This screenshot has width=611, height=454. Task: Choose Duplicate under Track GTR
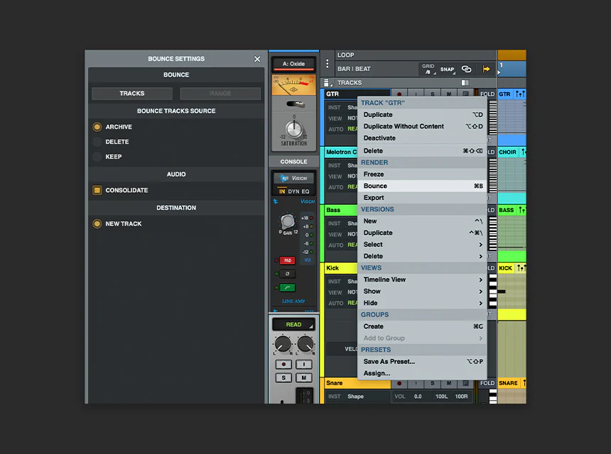point(423,115)
